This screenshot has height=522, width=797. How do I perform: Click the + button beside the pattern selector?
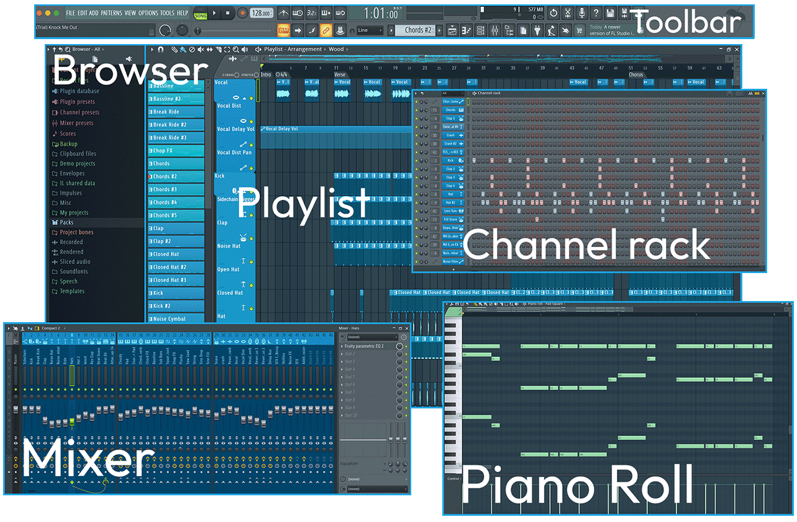439,29
